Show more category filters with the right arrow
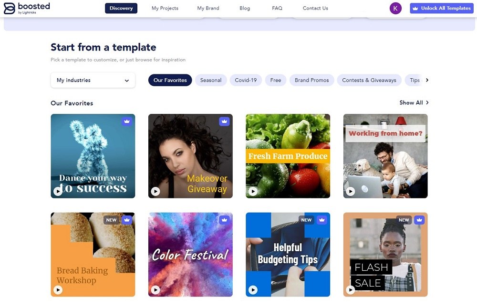This screenshot has width=477, height=308. 427,80
